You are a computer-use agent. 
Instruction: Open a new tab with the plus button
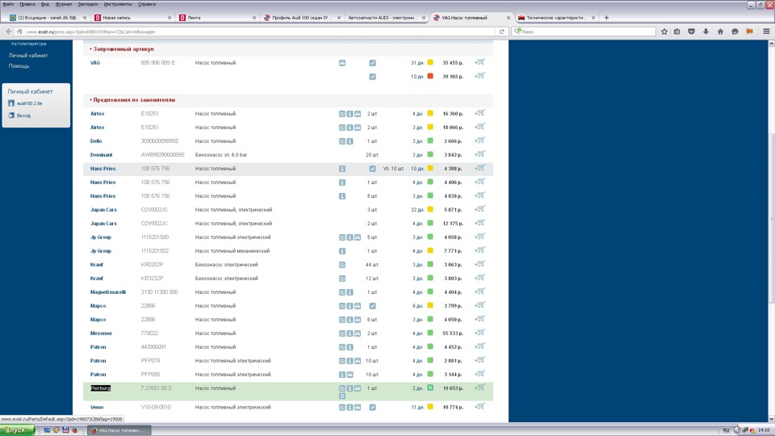coord(606,18)
